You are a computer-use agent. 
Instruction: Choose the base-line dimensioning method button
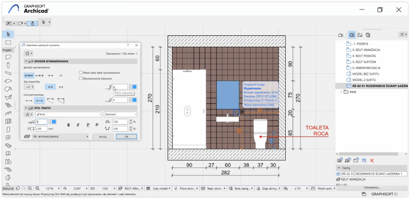(x=51, y=75)
